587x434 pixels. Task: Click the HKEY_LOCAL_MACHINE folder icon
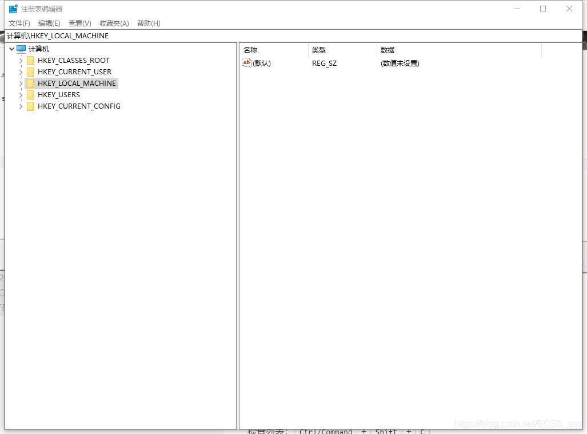(31, 83)
